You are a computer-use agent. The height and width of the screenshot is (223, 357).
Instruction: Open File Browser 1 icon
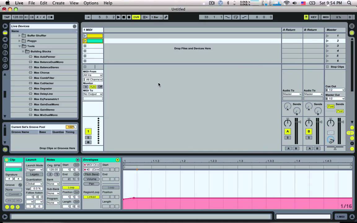tap(5, 46)
